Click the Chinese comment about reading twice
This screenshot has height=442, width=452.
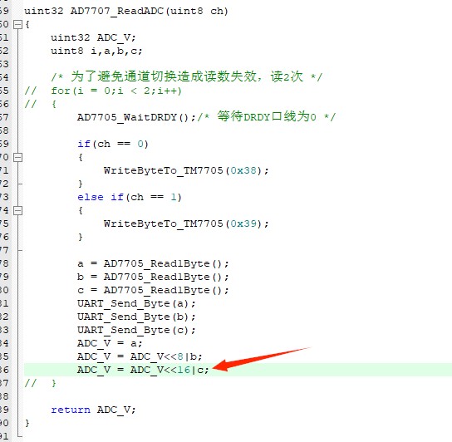click(x=186, y=76)
